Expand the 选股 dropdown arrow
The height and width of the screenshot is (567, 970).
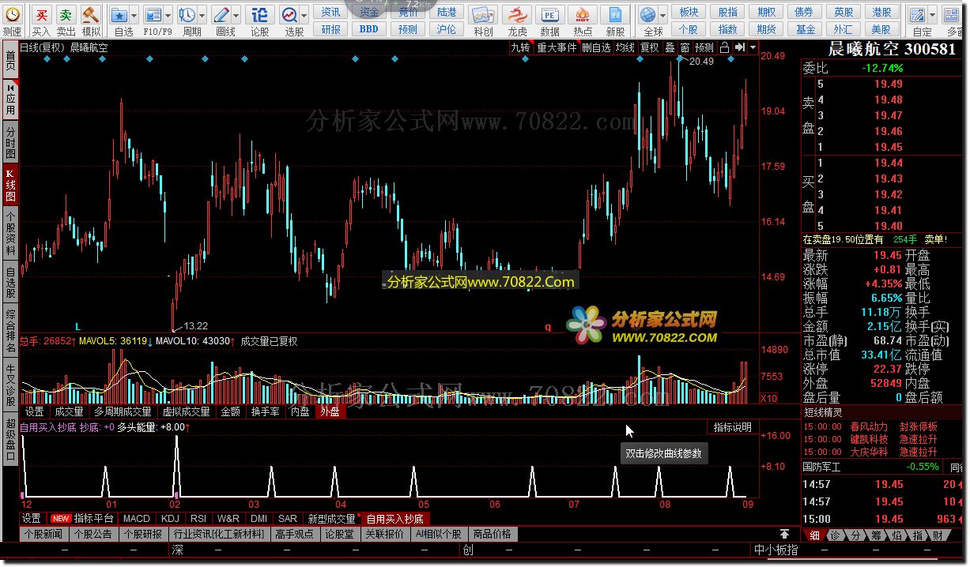(304, 15)
